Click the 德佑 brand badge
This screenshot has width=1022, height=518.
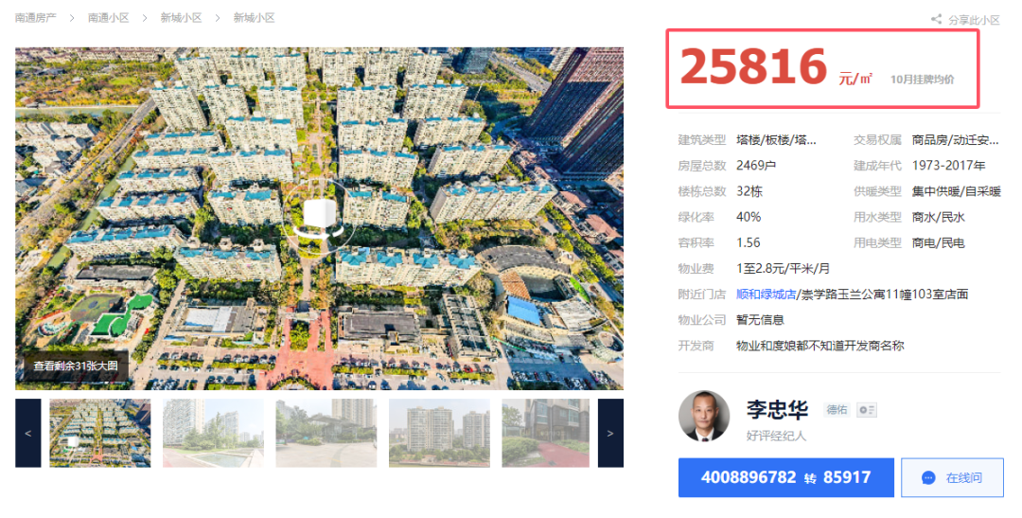[837, 410]
